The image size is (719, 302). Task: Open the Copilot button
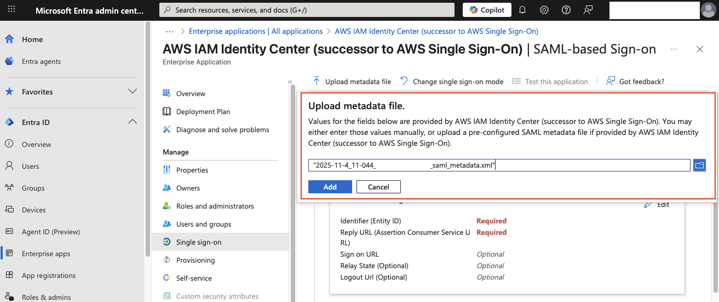click(x=487, y=10)
